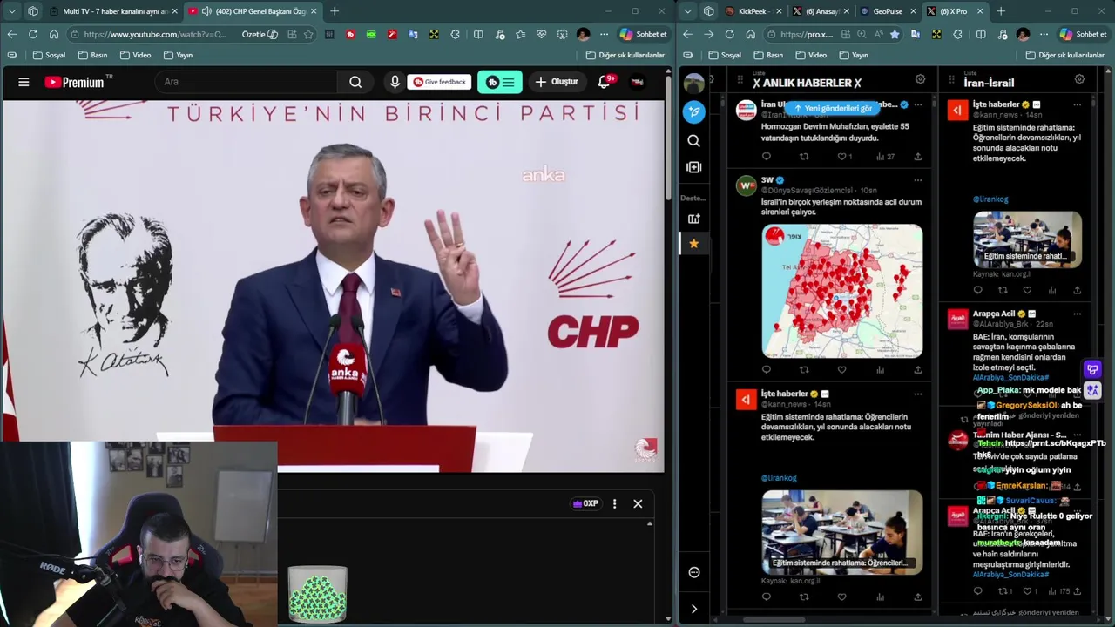Share the Hormozgan post with the share icon

point(917,157)
